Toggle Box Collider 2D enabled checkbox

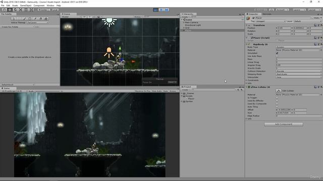(252, 87)
